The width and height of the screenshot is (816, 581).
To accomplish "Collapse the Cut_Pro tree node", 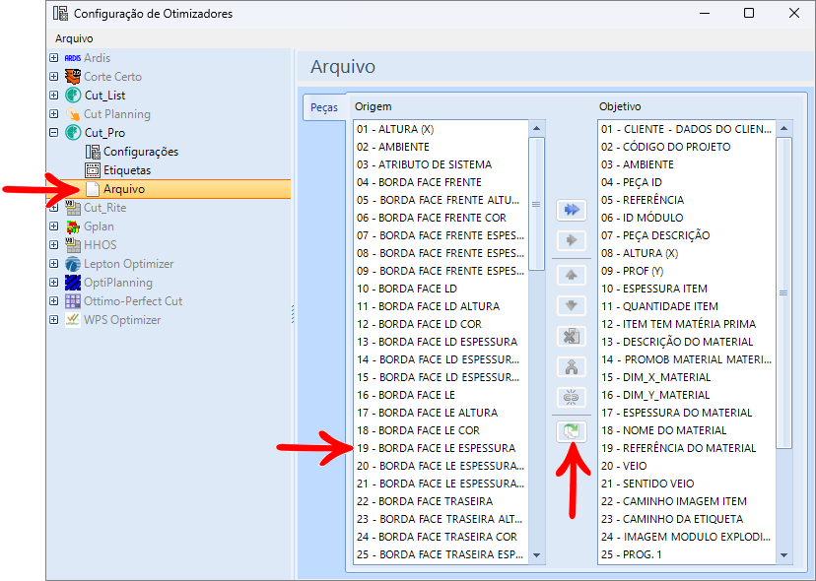I will (x=53, y=133).
